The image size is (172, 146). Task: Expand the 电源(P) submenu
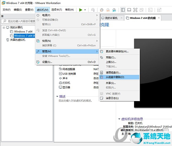point(67,15)
